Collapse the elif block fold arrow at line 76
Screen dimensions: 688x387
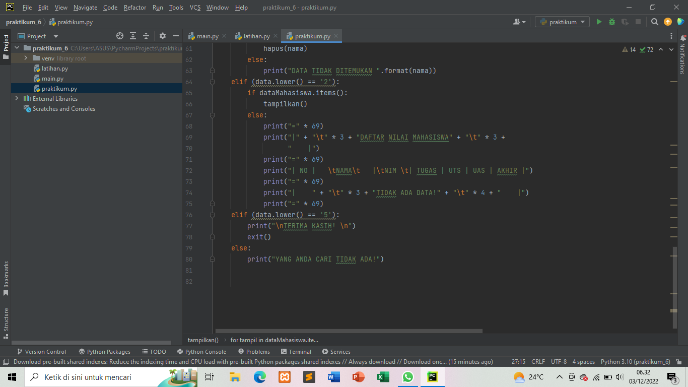coord(212,215)
